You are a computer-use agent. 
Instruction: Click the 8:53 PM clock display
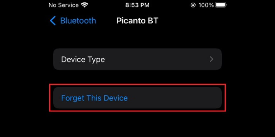[x=137, y=5]
